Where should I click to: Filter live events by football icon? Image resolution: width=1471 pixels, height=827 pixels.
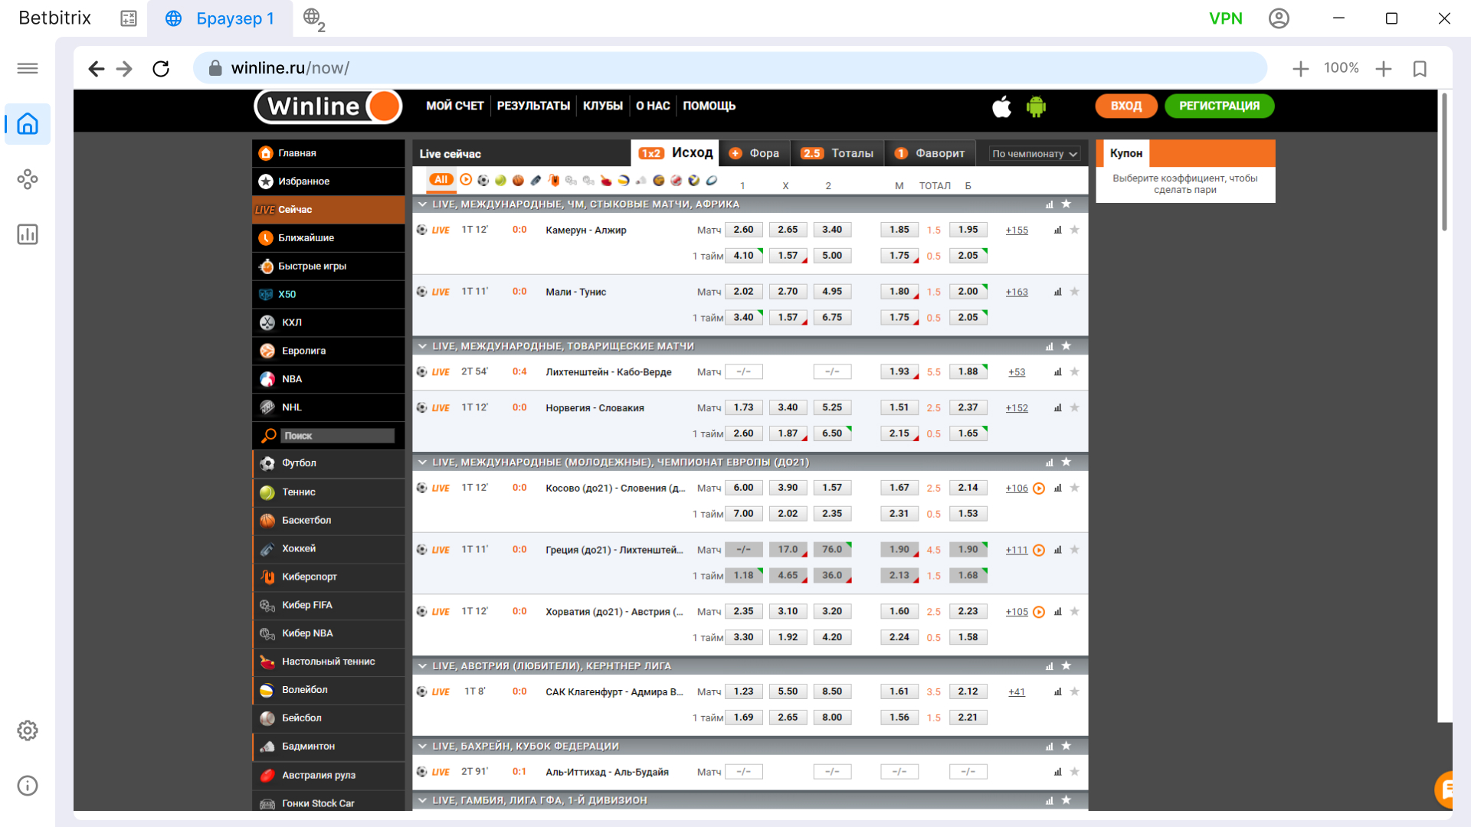point(483,180)
